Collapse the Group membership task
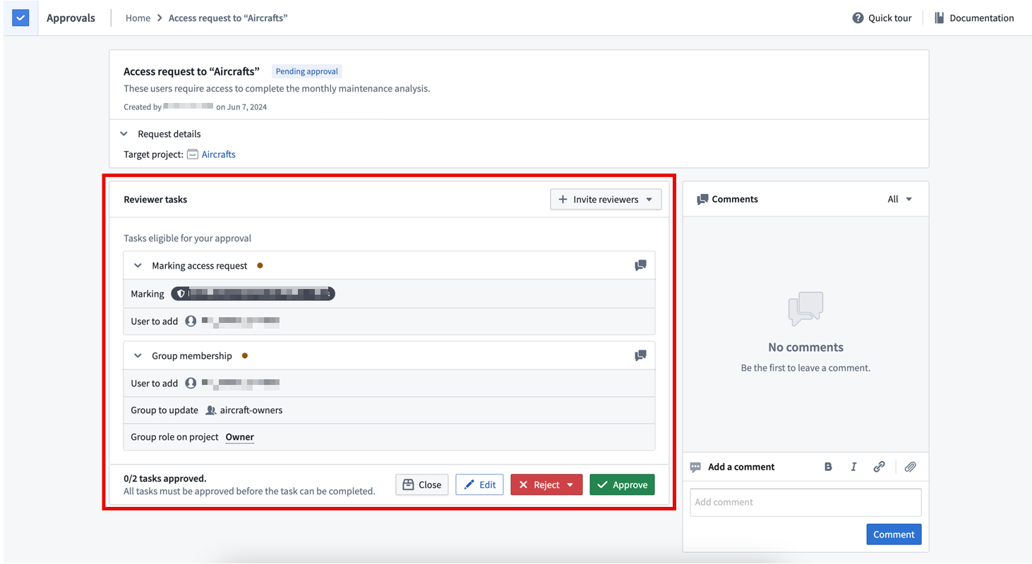 coord(138,356)
